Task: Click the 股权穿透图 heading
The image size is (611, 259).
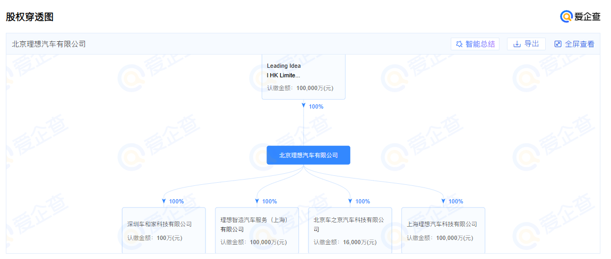Action: click(30, 17)
